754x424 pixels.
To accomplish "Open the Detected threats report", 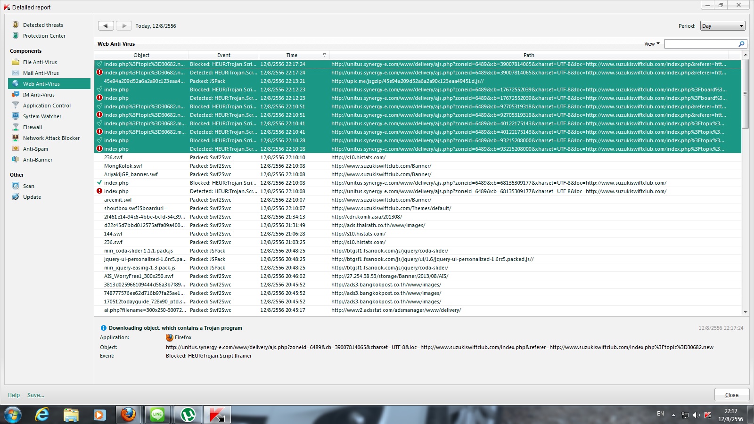I will point(43,25).
